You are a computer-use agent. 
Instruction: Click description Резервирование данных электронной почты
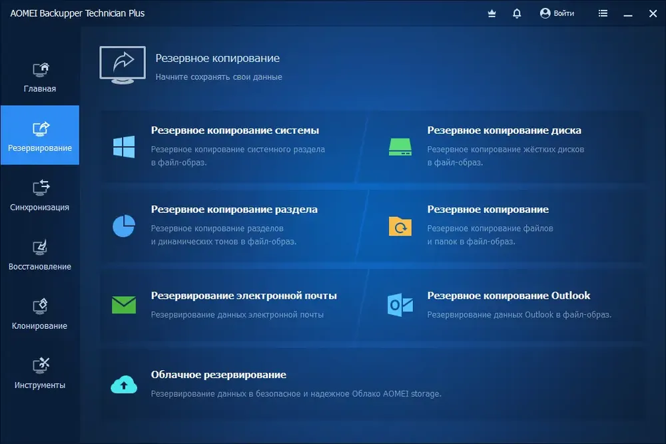(237, 315)
